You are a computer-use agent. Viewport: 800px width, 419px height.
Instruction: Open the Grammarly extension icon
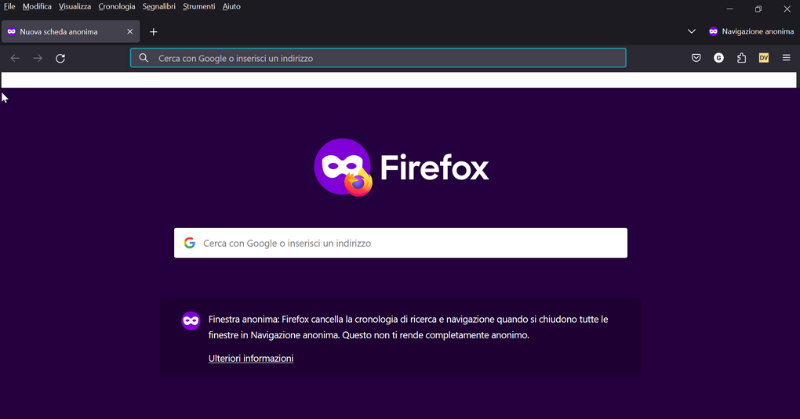718,58
